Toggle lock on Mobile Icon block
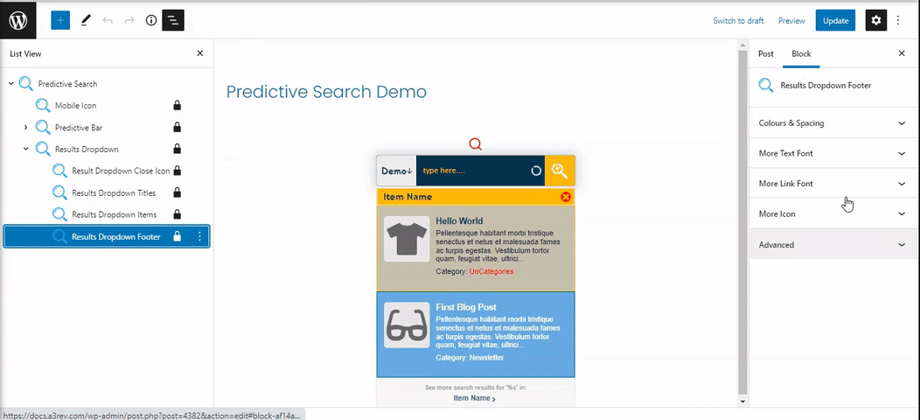Screen dimensions: 920x420 178,106
